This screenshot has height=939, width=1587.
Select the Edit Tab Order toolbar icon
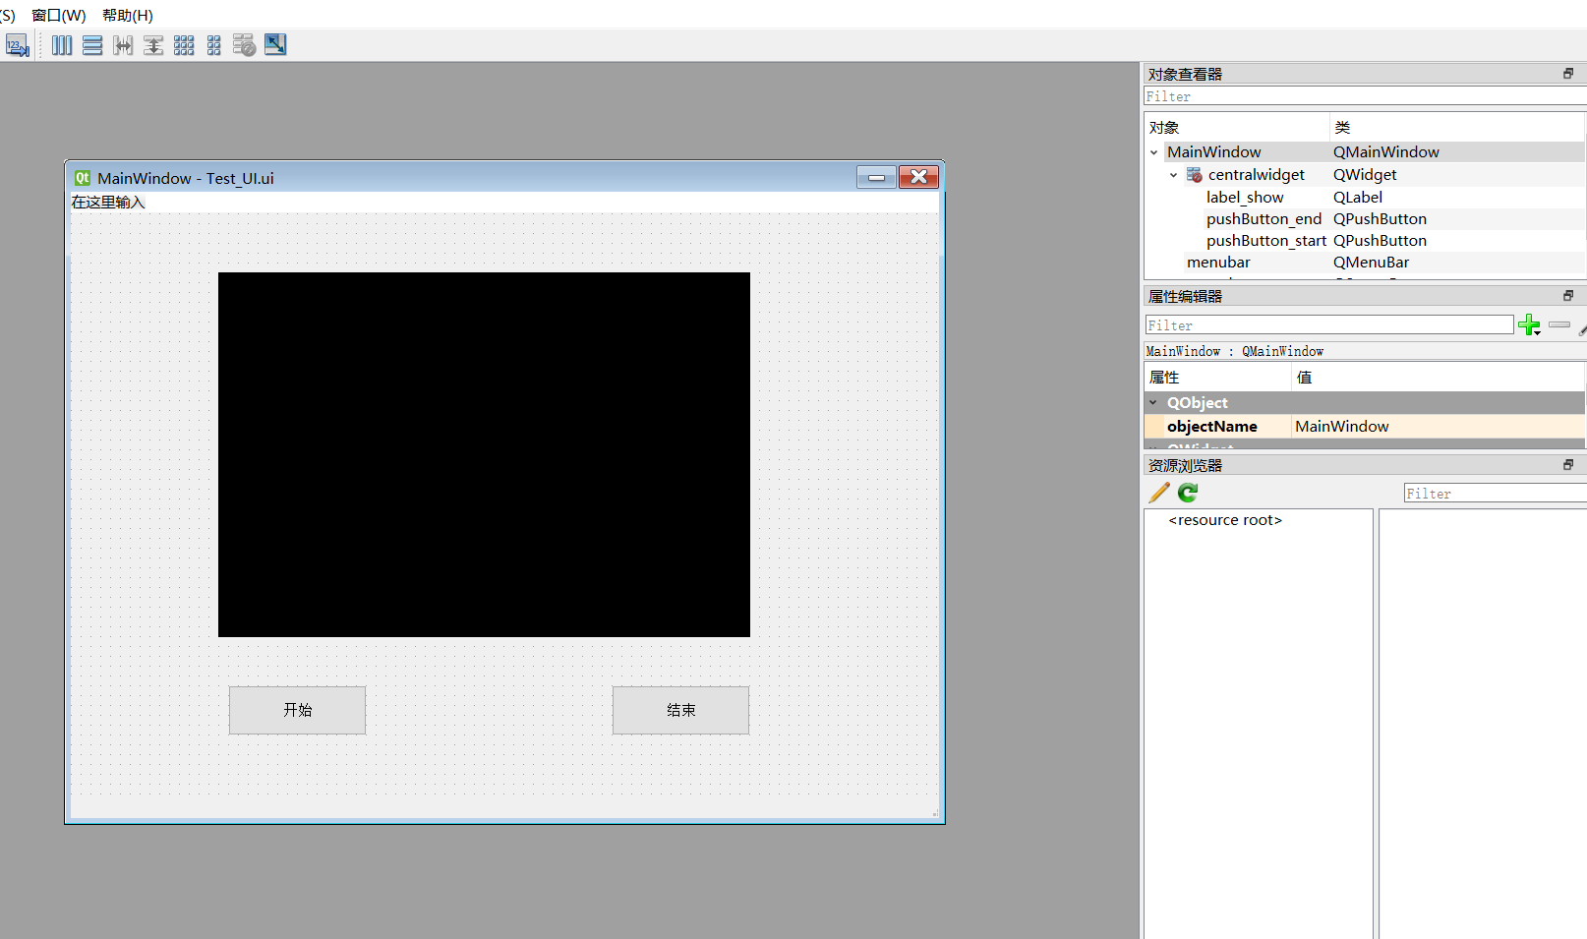[17, 45]
